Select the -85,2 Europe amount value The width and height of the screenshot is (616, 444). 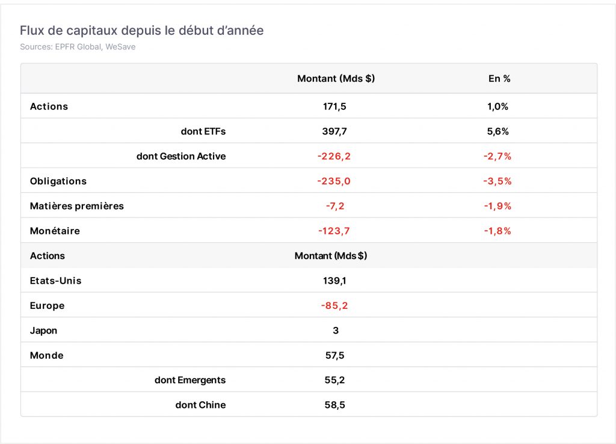[x=334, y=306]
